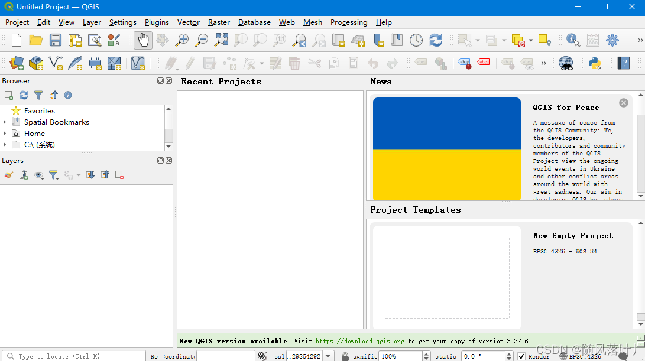Expand the C:\ drive tree item

[x=5, y=144]
